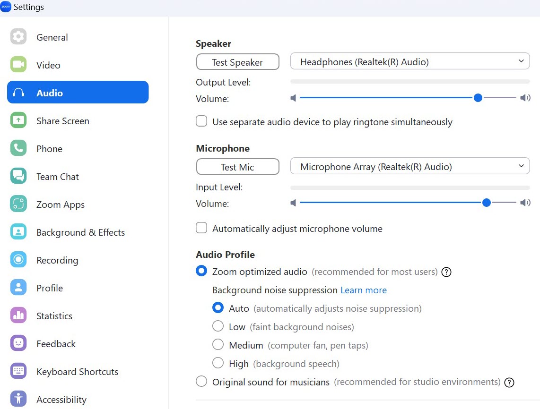Click the Statistics bar chart icon
Image resolution: width=540 pixels, height=409 pixels.
click(18, 315)
